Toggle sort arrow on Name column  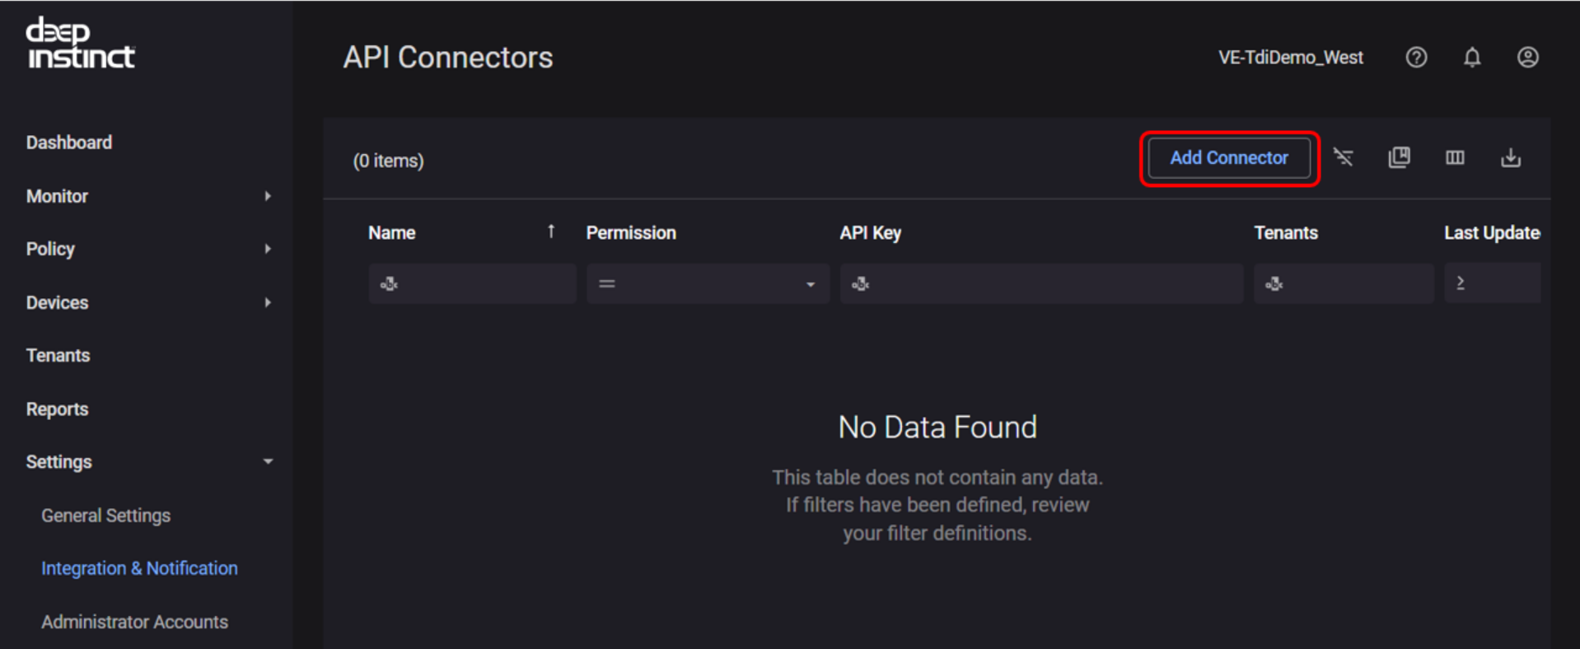(551, 232)
